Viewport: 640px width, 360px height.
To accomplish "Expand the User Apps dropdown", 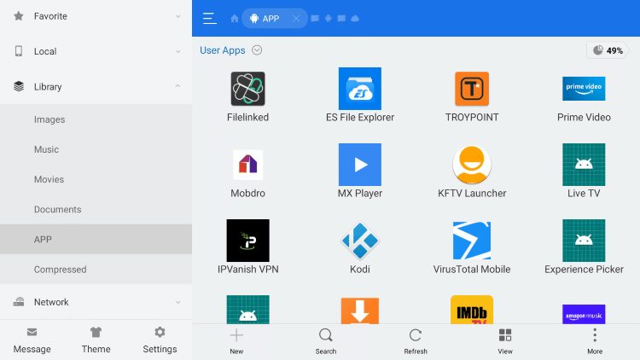I will [257, 50].
